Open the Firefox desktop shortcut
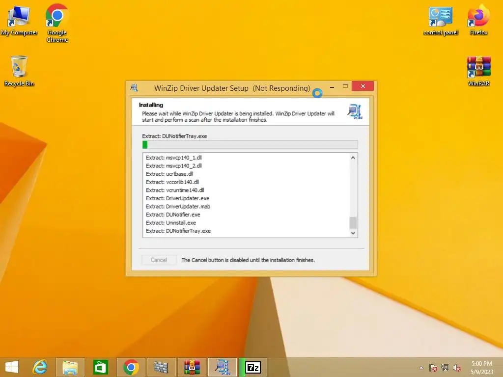Screen dimensions: 503x377 tap(478, 20)
